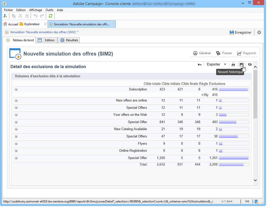Collapse the Flyers row
The width and height of the screenshot is (271, 211).
(x=16, y=144)
